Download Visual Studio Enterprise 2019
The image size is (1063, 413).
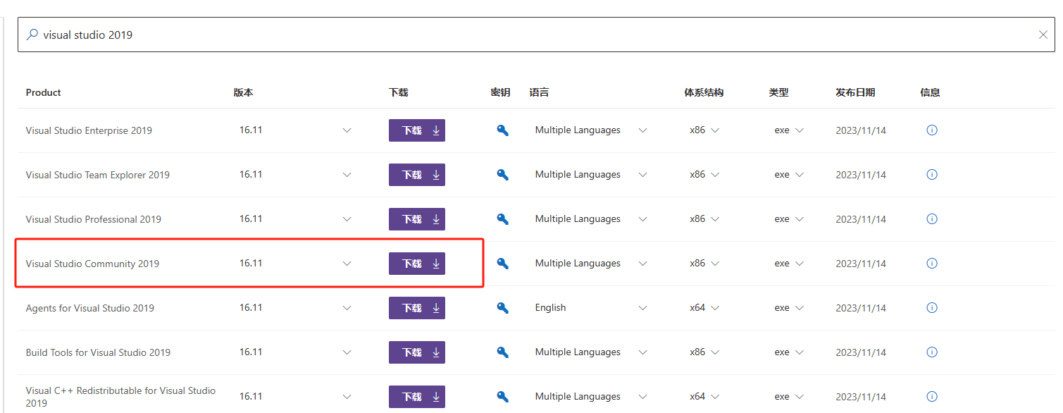pyautogui.click(x=417, y=130)
